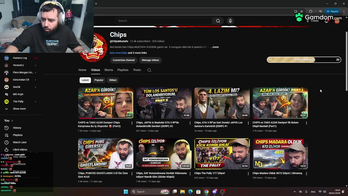Open Chrome three-dot menu

click(344, 11)
